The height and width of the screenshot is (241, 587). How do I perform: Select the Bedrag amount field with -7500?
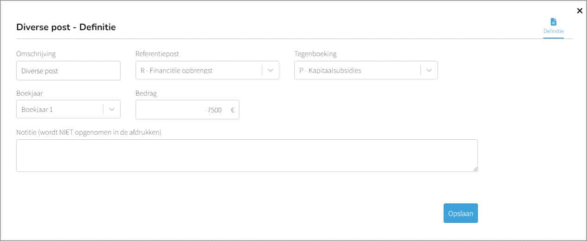[187, 110]
